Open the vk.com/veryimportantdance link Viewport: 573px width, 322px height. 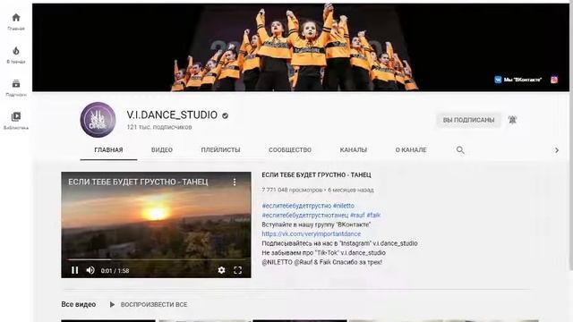point(312,233)
